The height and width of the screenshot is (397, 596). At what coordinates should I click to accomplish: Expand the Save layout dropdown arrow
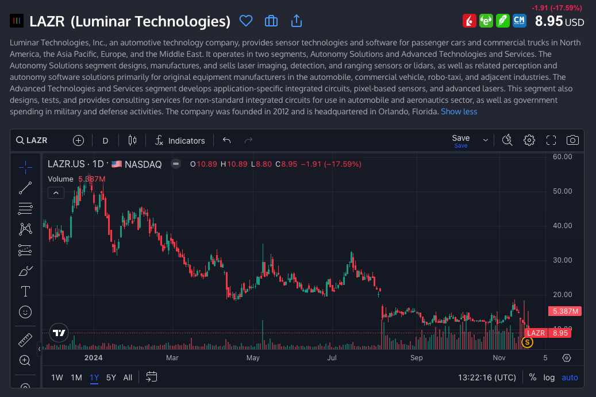click(x=486, y=141)
